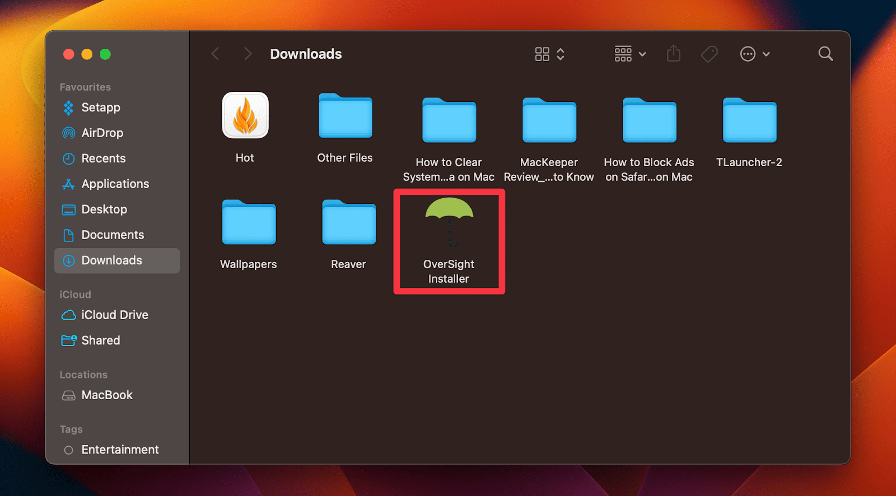Close the Finder window

(x=69, y=54)
